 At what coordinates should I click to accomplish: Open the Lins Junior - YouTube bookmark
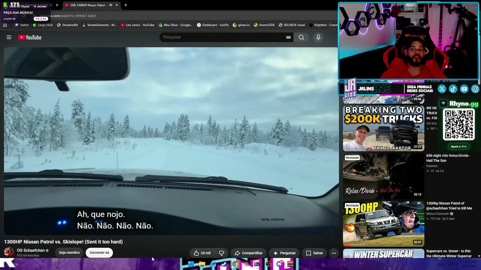(x=138, y=25)
